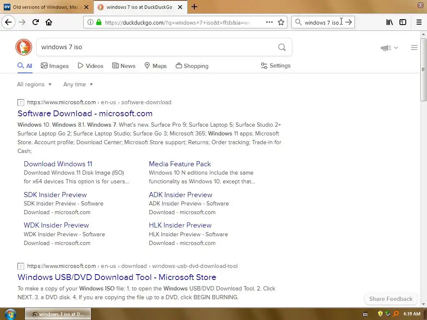Open the Firefox hamburger menu
427x320 pixels.
point(419,22)
